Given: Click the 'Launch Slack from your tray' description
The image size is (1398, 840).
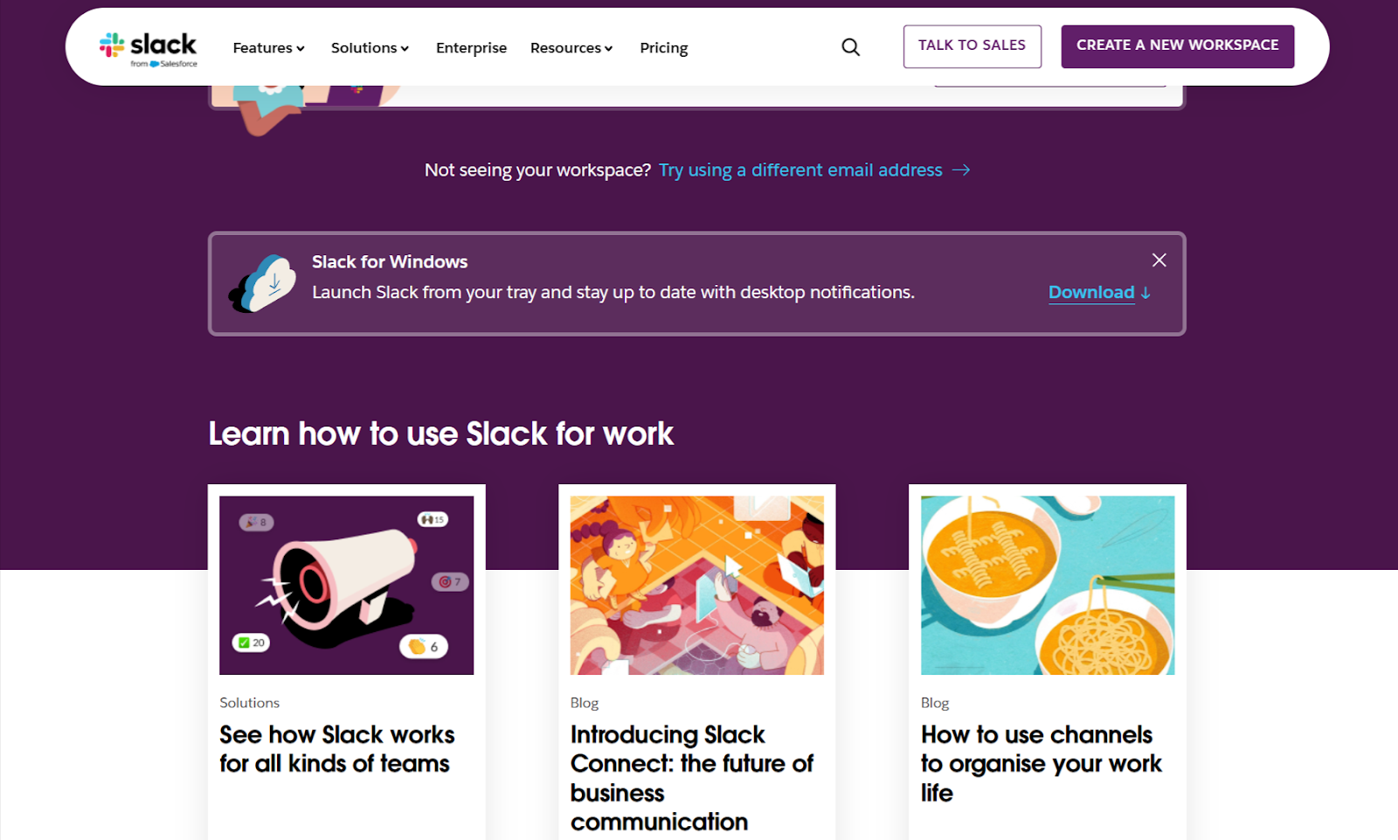Looking at the screenshot, I should (613, 293).
